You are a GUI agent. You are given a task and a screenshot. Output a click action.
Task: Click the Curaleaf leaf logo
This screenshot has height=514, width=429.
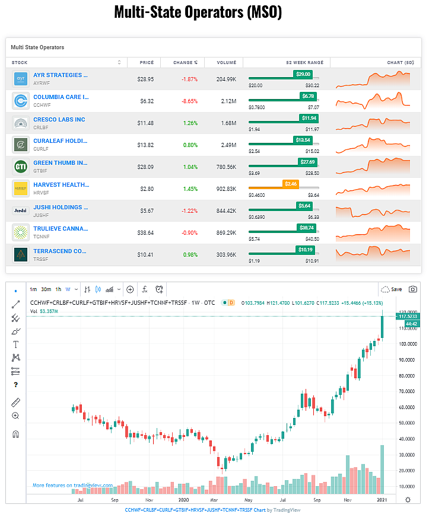[21, 145]
